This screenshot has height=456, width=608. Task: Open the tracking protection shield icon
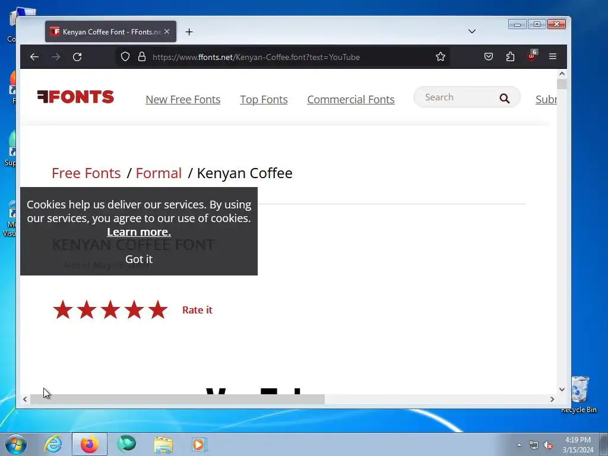(x=125, y=56)
